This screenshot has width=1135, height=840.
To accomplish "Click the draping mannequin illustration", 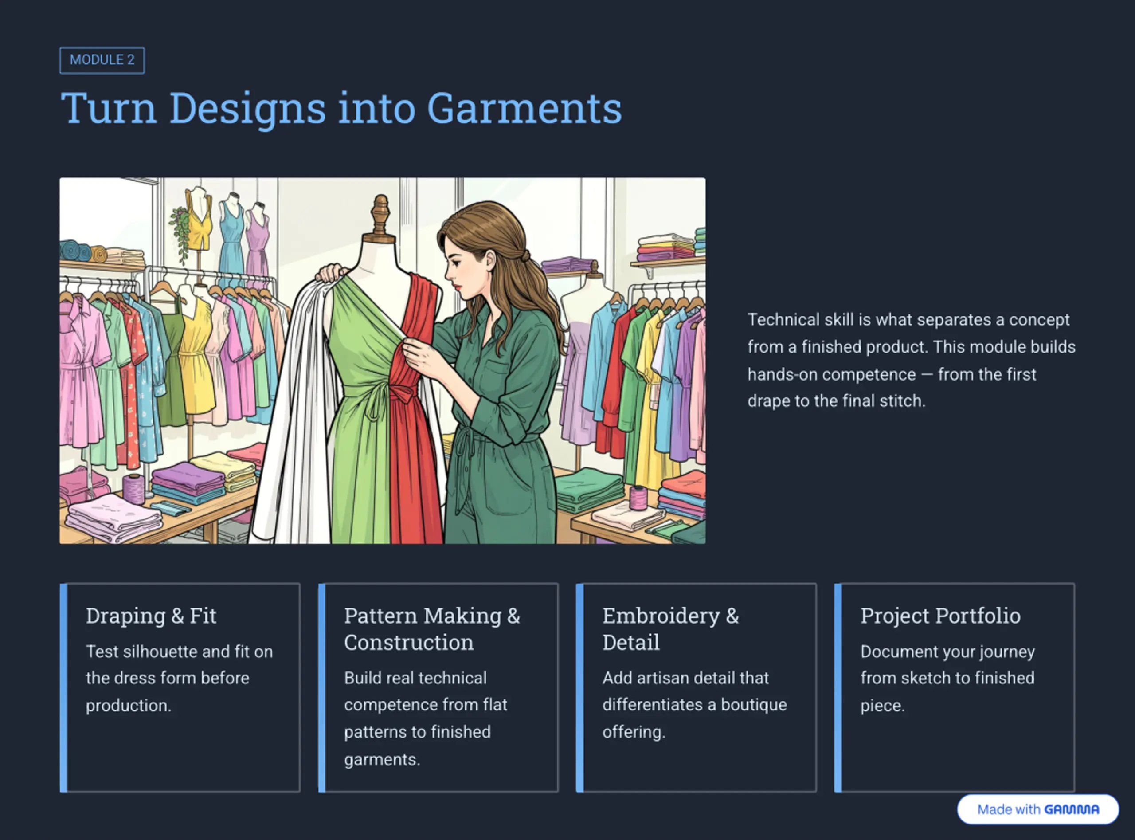I will tap(382, 361).
